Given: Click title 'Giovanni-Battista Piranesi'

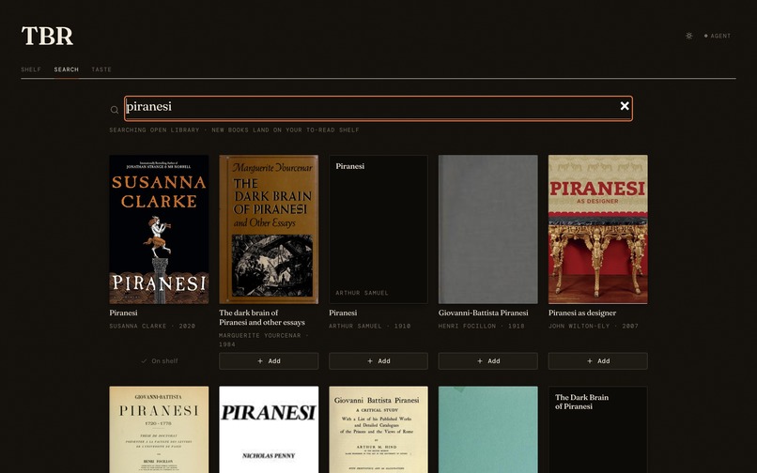Looking at the screenshot, I should pos(484,313).
